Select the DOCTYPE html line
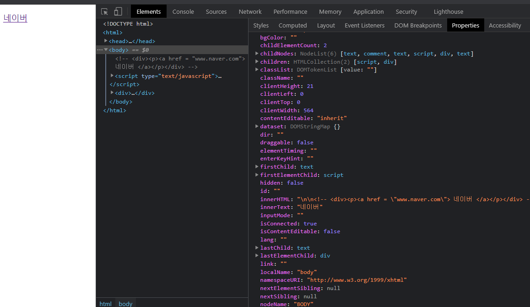Image resolution: width=530 pixels, height=307 pixels. 128,24
